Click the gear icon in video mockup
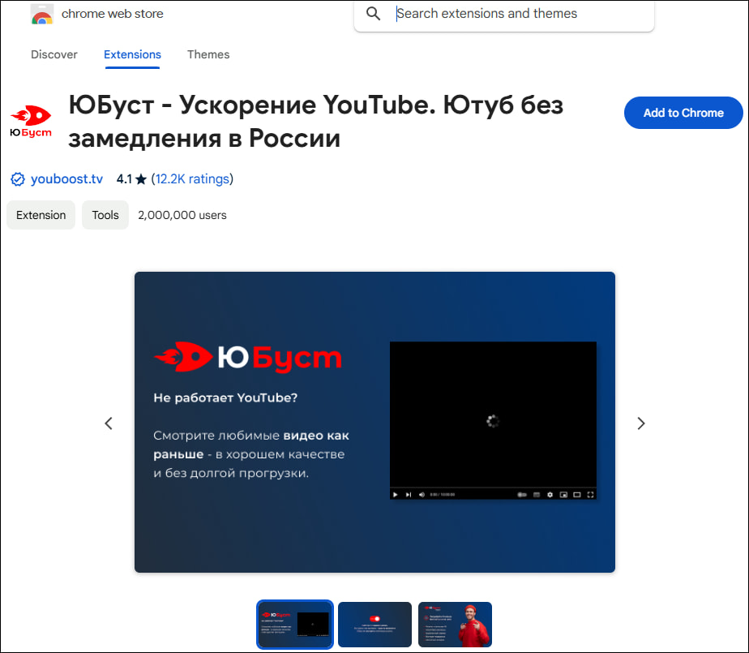Screen dimensions: 749x653 coord(550,495)
